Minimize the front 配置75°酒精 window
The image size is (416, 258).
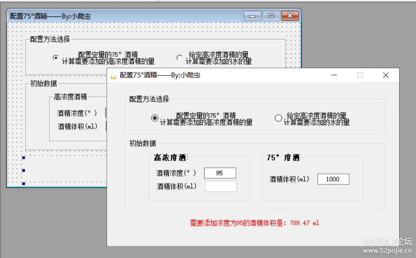point(334,75)
